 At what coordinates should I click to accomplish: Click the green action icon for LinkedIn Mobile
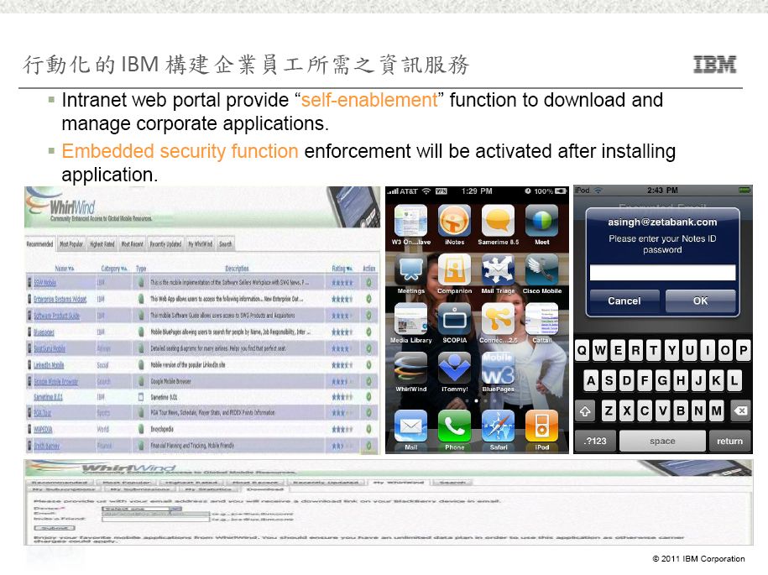[x=368, y=365]
